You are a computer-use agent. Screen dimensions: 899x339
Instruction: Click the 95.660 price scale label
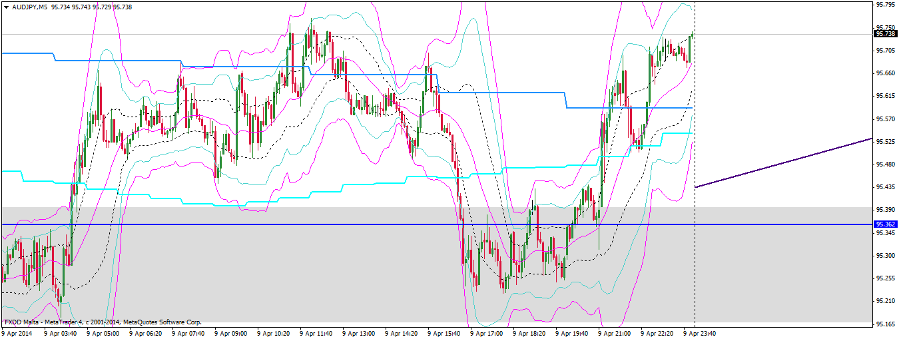885,73
